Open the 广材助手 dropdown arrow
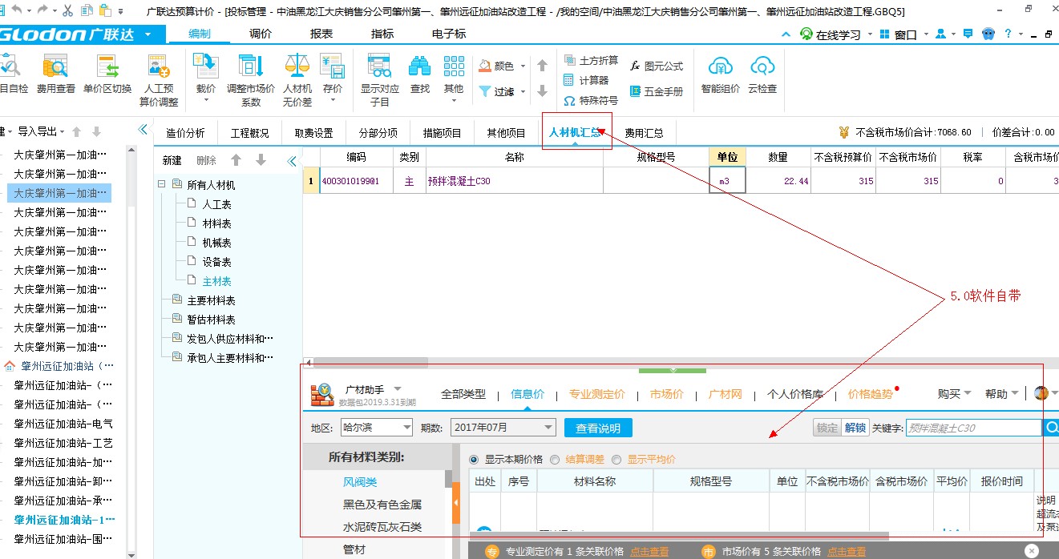Image resolution: width=1059 pixels, height=559 pixels. pos(398,388)
